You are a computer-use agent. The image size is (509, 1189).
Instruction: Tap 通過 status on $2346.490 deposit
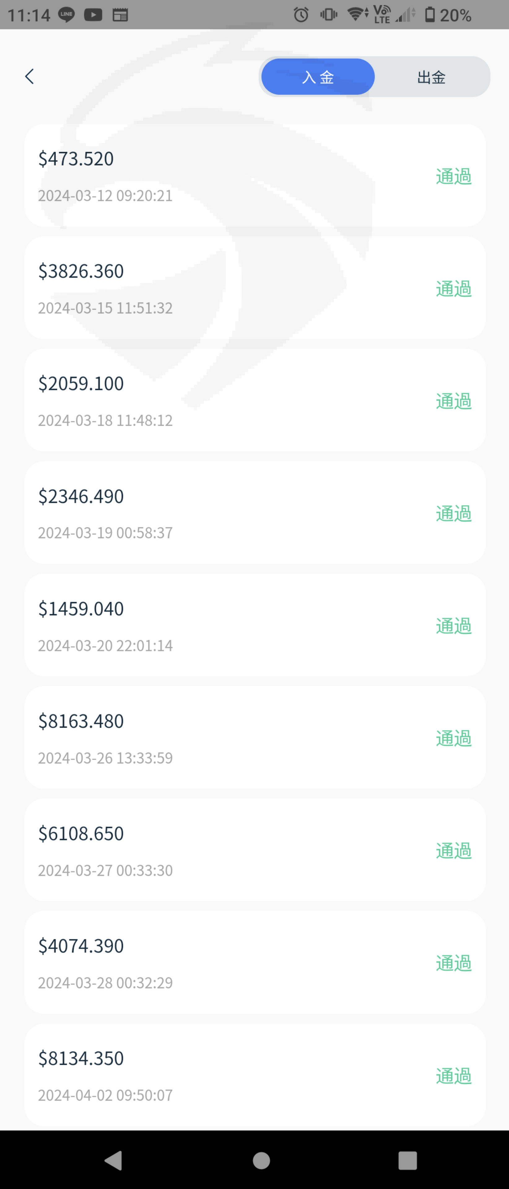[x=454, y=514]
